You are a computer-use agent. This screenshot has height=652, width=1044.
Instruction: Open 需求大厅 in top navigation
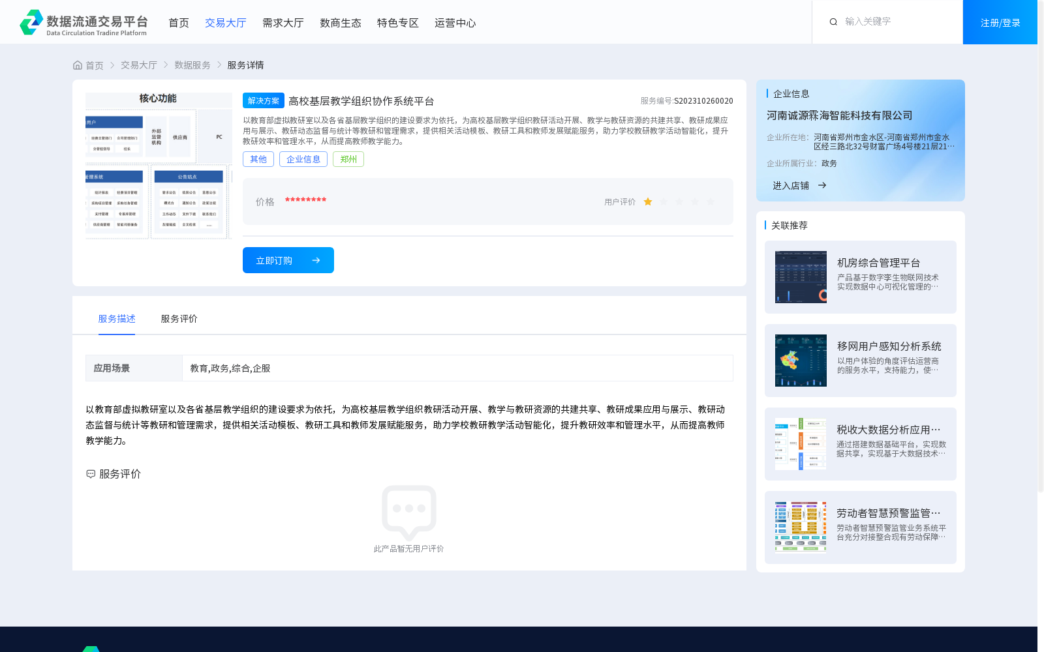[x=283, y=23]
